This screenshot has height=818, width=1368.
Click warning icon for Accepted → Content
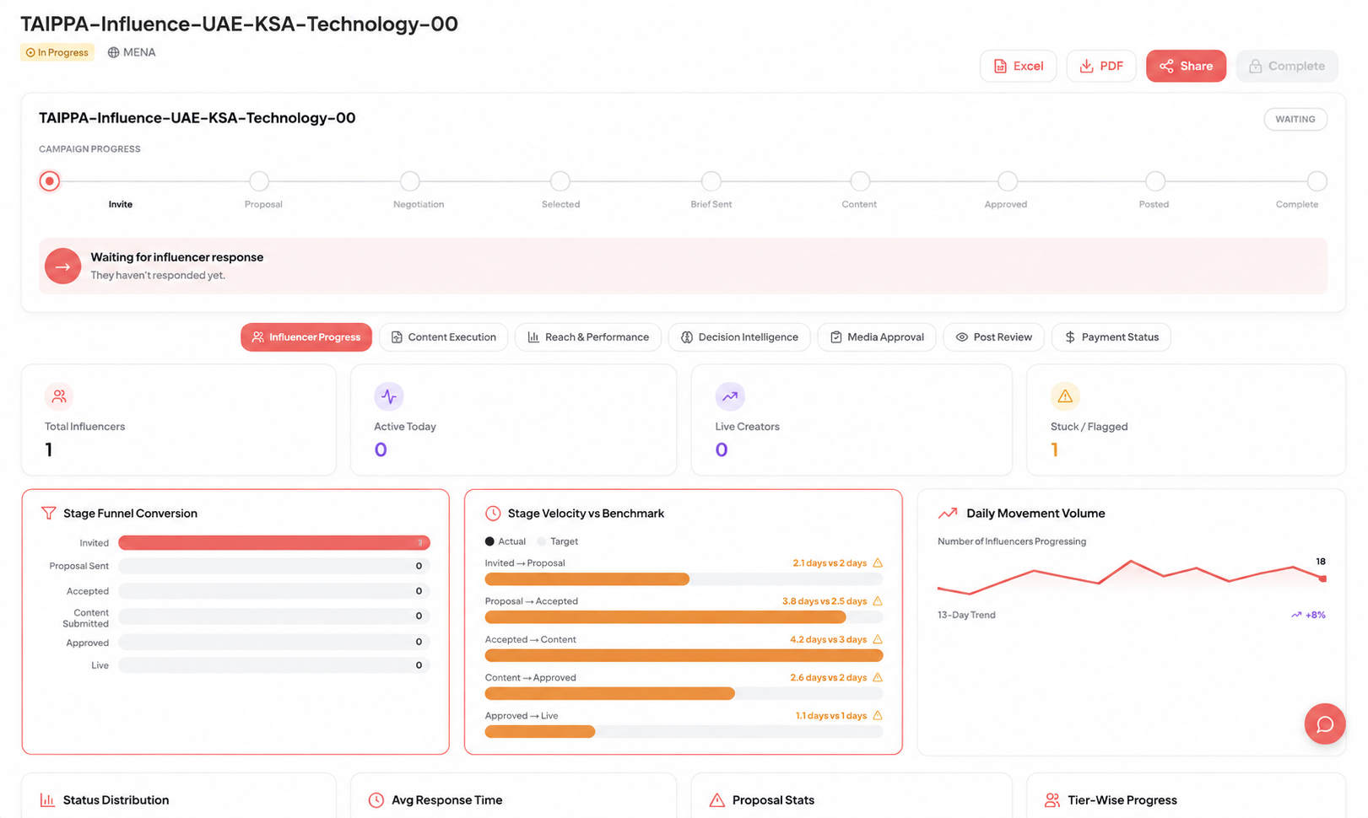[x=878, y=639]
